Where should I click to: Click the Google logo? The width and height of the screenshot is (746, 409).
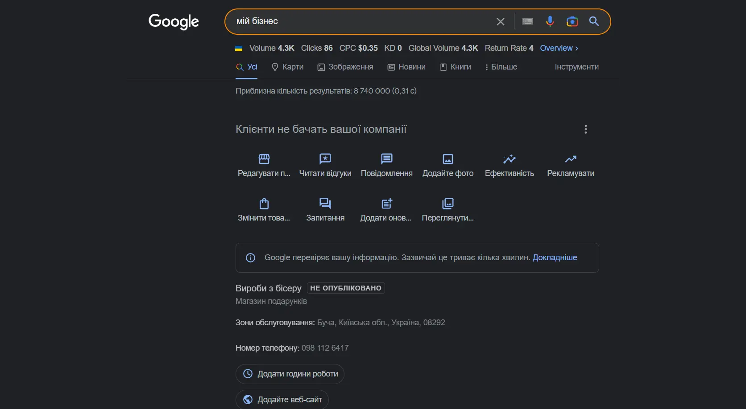[x=174, y=21]
